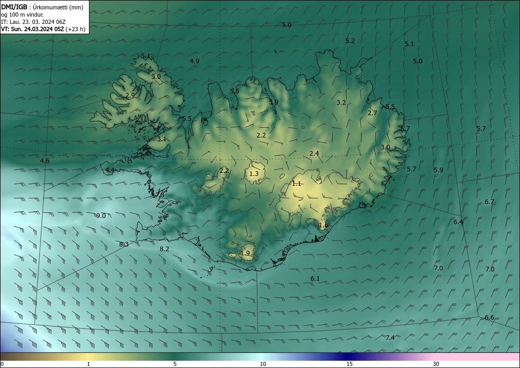520x368 pixels.
Task: Select the 3.2 value in northeast Iceland
Action: [x=341, y=103]
